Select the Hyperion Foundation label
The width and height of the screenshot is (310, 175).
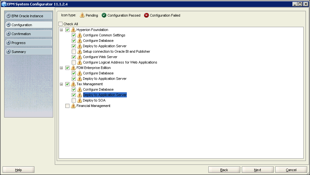point(92,30)
